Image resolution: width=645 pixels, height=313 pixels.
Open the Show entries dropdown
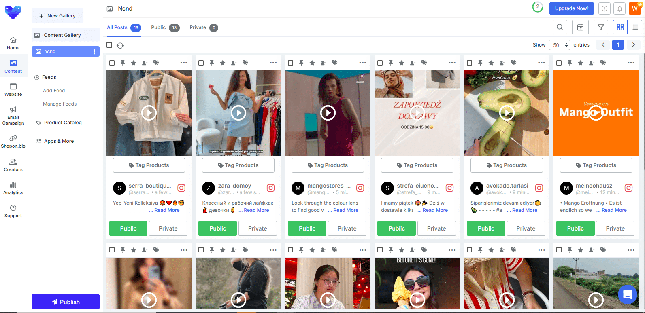(x=559, y=45)
